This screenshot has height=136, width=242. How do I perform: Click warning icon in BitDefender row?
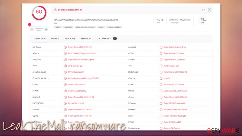161,72
